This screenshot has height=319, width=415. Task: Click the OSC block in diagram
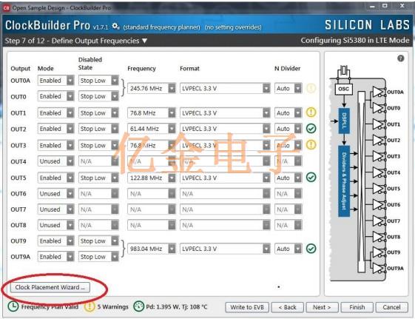(x=343, y=89)
